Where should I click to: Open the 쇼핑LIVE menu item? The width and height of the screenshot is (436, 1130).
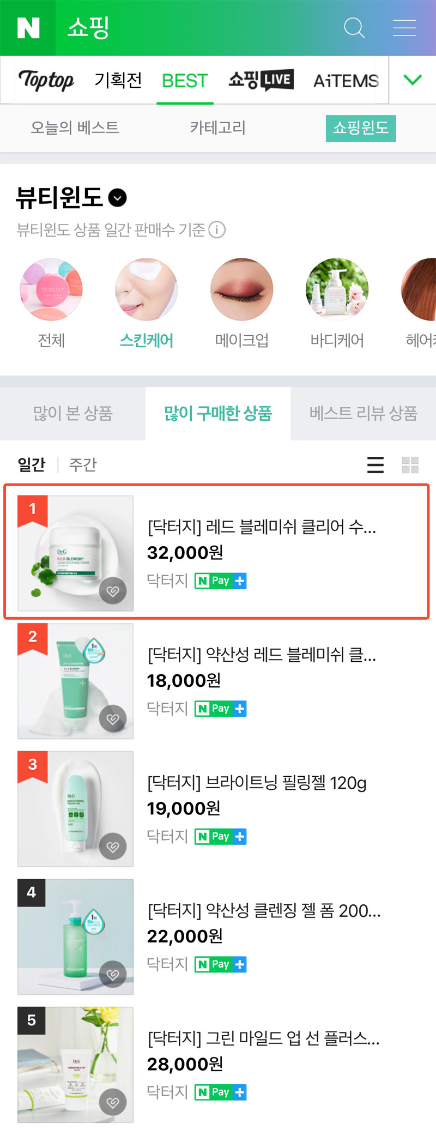[x=261, y=80]
